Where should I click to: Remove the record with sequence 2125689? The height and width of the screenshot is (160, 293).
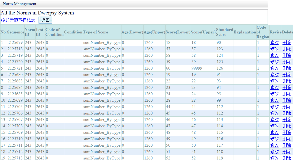pos(287,100)
